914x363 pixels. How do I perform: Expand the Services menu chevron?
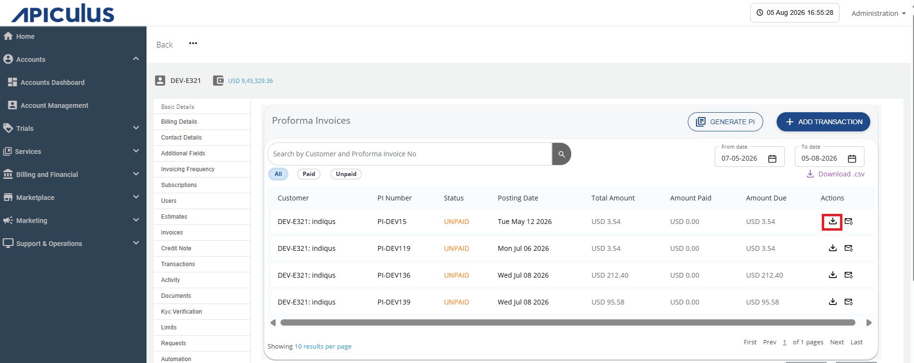(136, 151)
